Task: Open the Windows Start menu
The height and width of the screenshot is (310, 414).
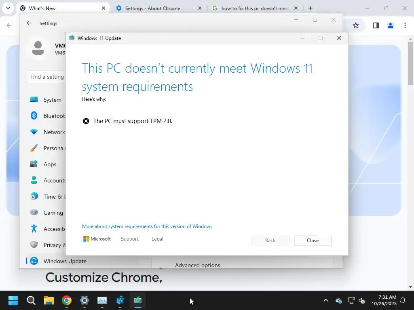Action: pos(13,300)
